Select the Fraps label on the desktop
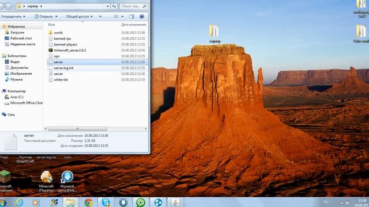Image resolution: width=369 pixels, height=207 pixels. coord(4,157)
